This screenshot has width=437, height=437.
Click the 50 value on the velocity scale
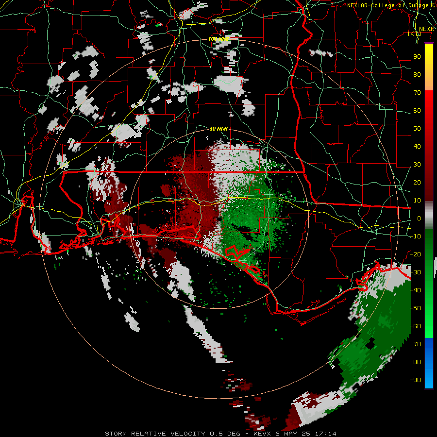click(x=417, y=129)
